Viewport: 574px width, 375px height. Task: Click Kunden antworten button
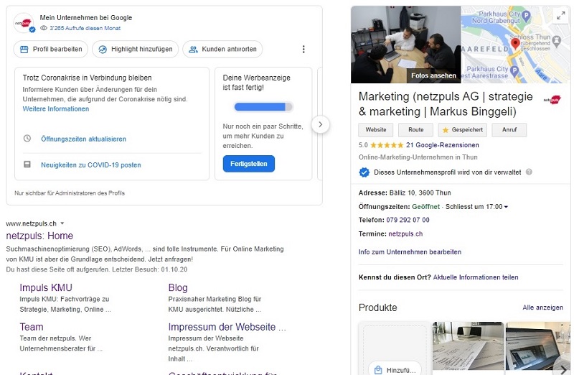click(x=222, y=49)
